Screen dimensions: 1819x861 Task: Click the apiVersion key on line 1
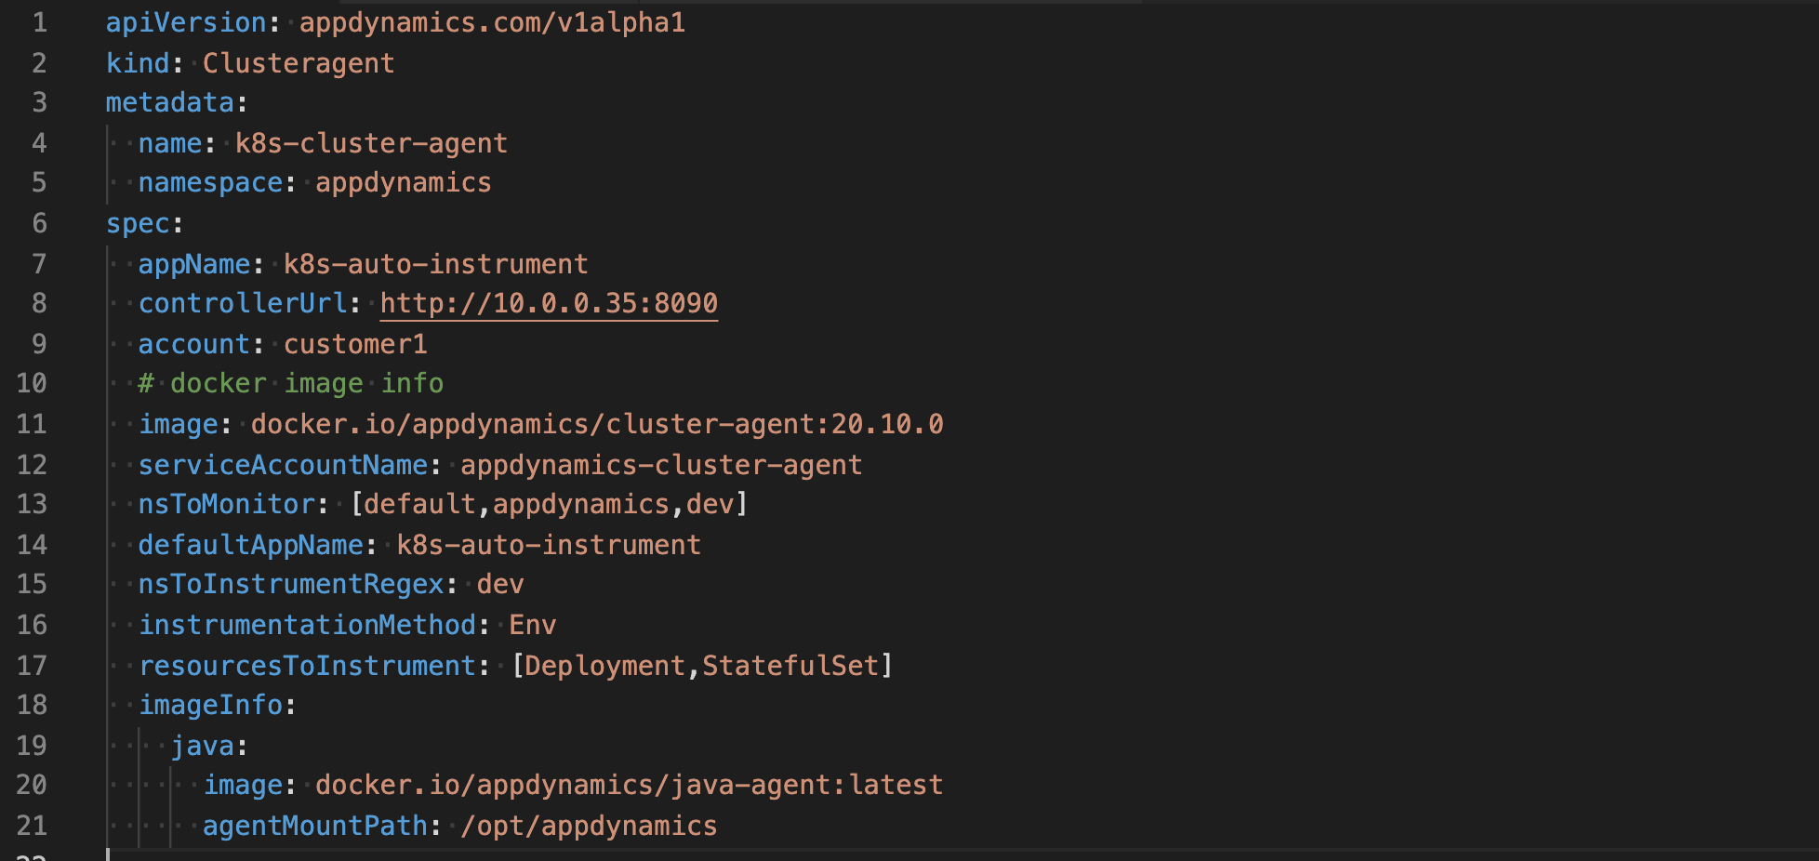(x=186, y=22)
